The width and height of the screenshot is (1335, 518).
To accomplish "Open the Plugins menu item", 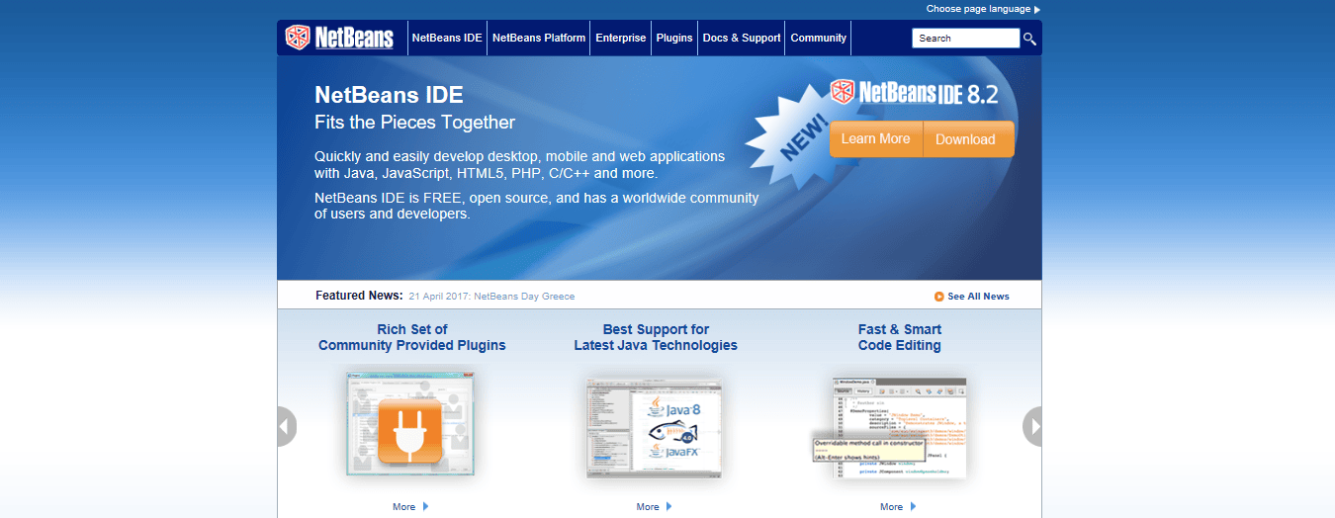I will [674, 38].
